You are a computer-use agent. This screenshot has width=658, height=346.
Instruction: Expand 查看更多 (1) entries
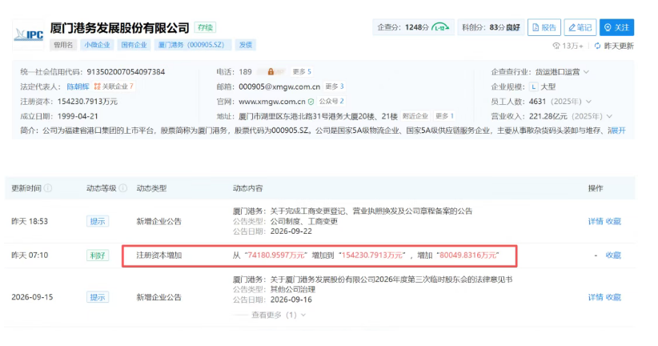(279, 315)
